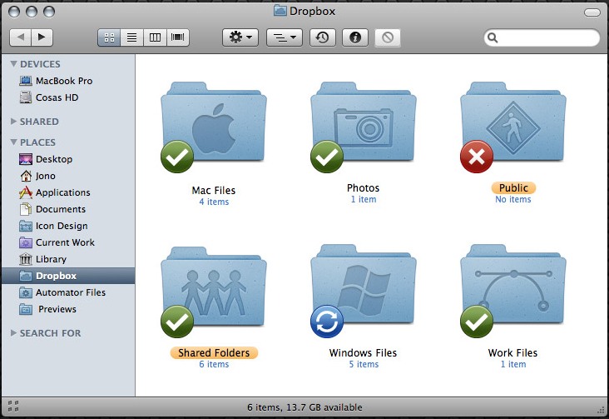This screenshot has width=609, height=419.
Task: Click the disabled no-entry toolbar button
Action: coord(388,37)
